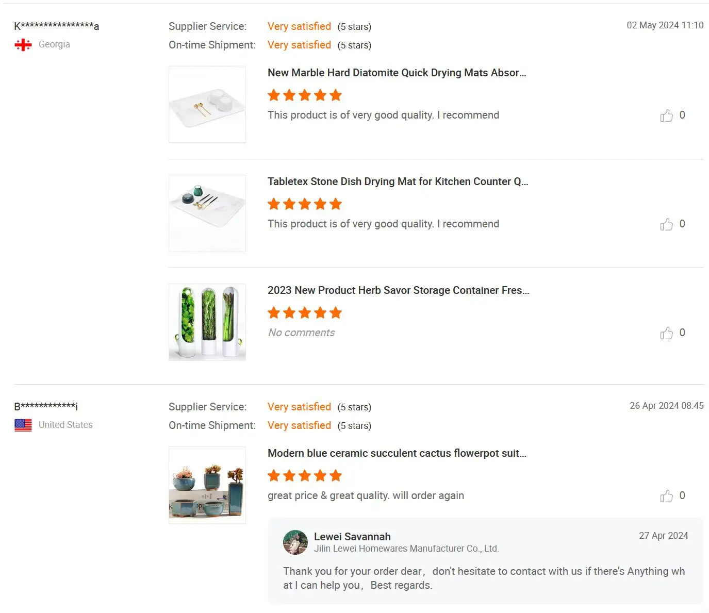
Task: Open Modern blue ceramic succulent flowerpot link
Action: (x=397, y=453)
